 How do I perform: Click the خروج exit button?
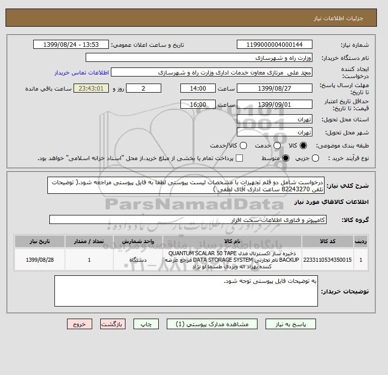click(x=80, y=324)
